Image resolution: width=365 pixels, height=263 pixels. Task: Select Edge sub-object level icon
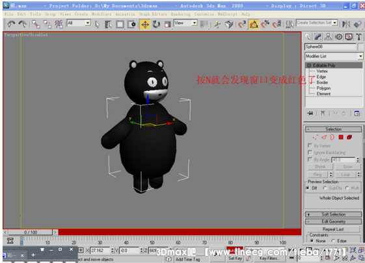324,137
